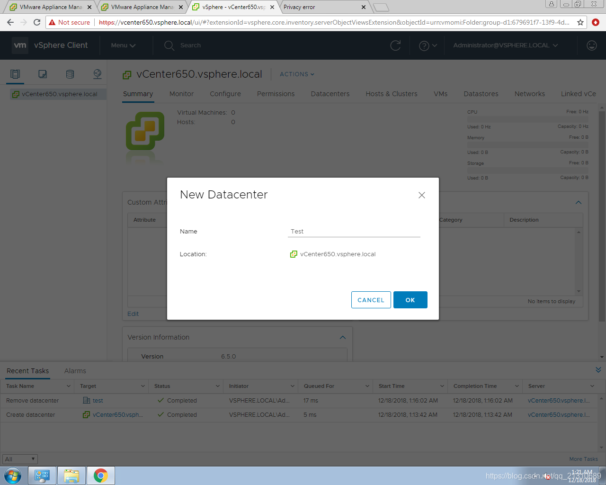
Task: Click browser Back arrow
Action: pyautogui.click(x=10, y=22)
